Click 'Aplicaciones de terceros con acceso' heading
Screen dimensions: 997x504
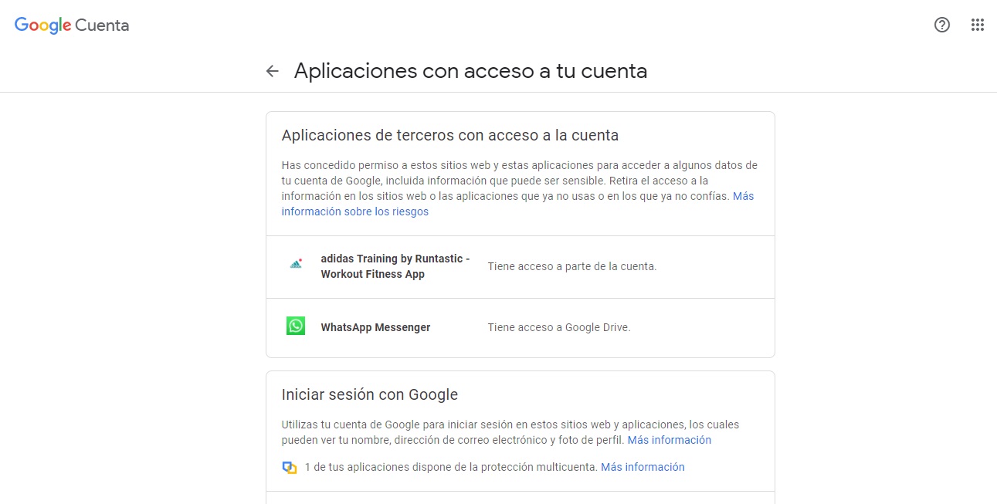coord(450,135)
